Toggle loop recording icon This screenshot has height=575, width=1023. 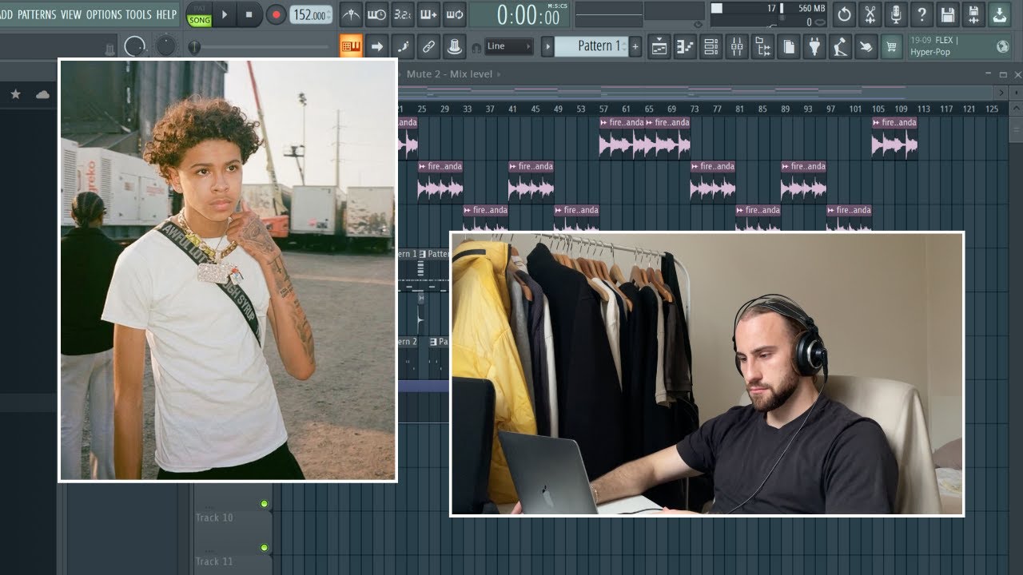coord(454,14)
